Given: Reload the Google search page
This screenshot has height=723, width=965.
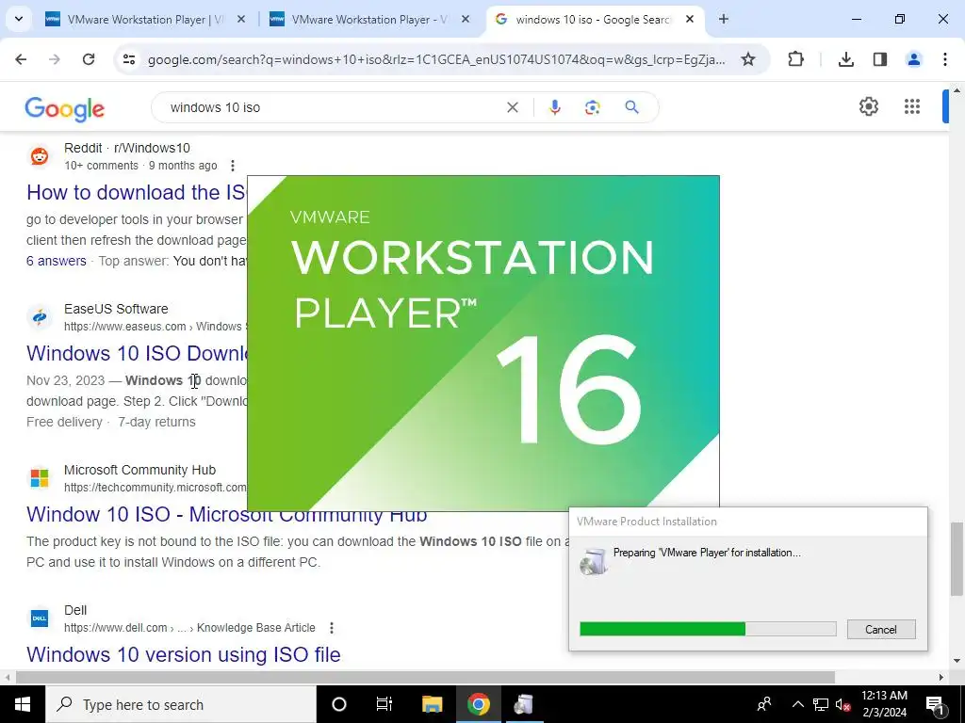Looking at the screenshot, I should 89,59.
